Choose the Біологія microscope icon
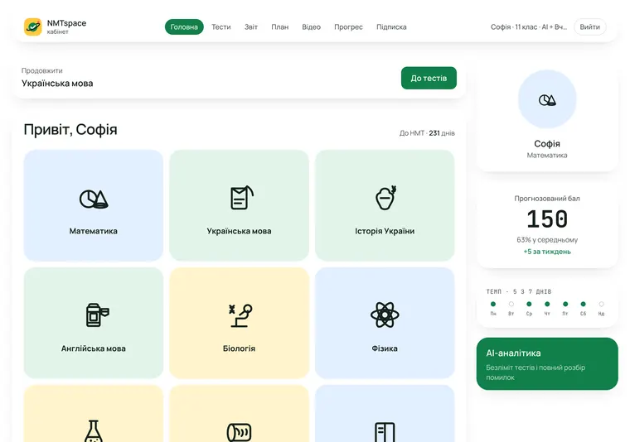630x442 pixels. pos(240,315)
